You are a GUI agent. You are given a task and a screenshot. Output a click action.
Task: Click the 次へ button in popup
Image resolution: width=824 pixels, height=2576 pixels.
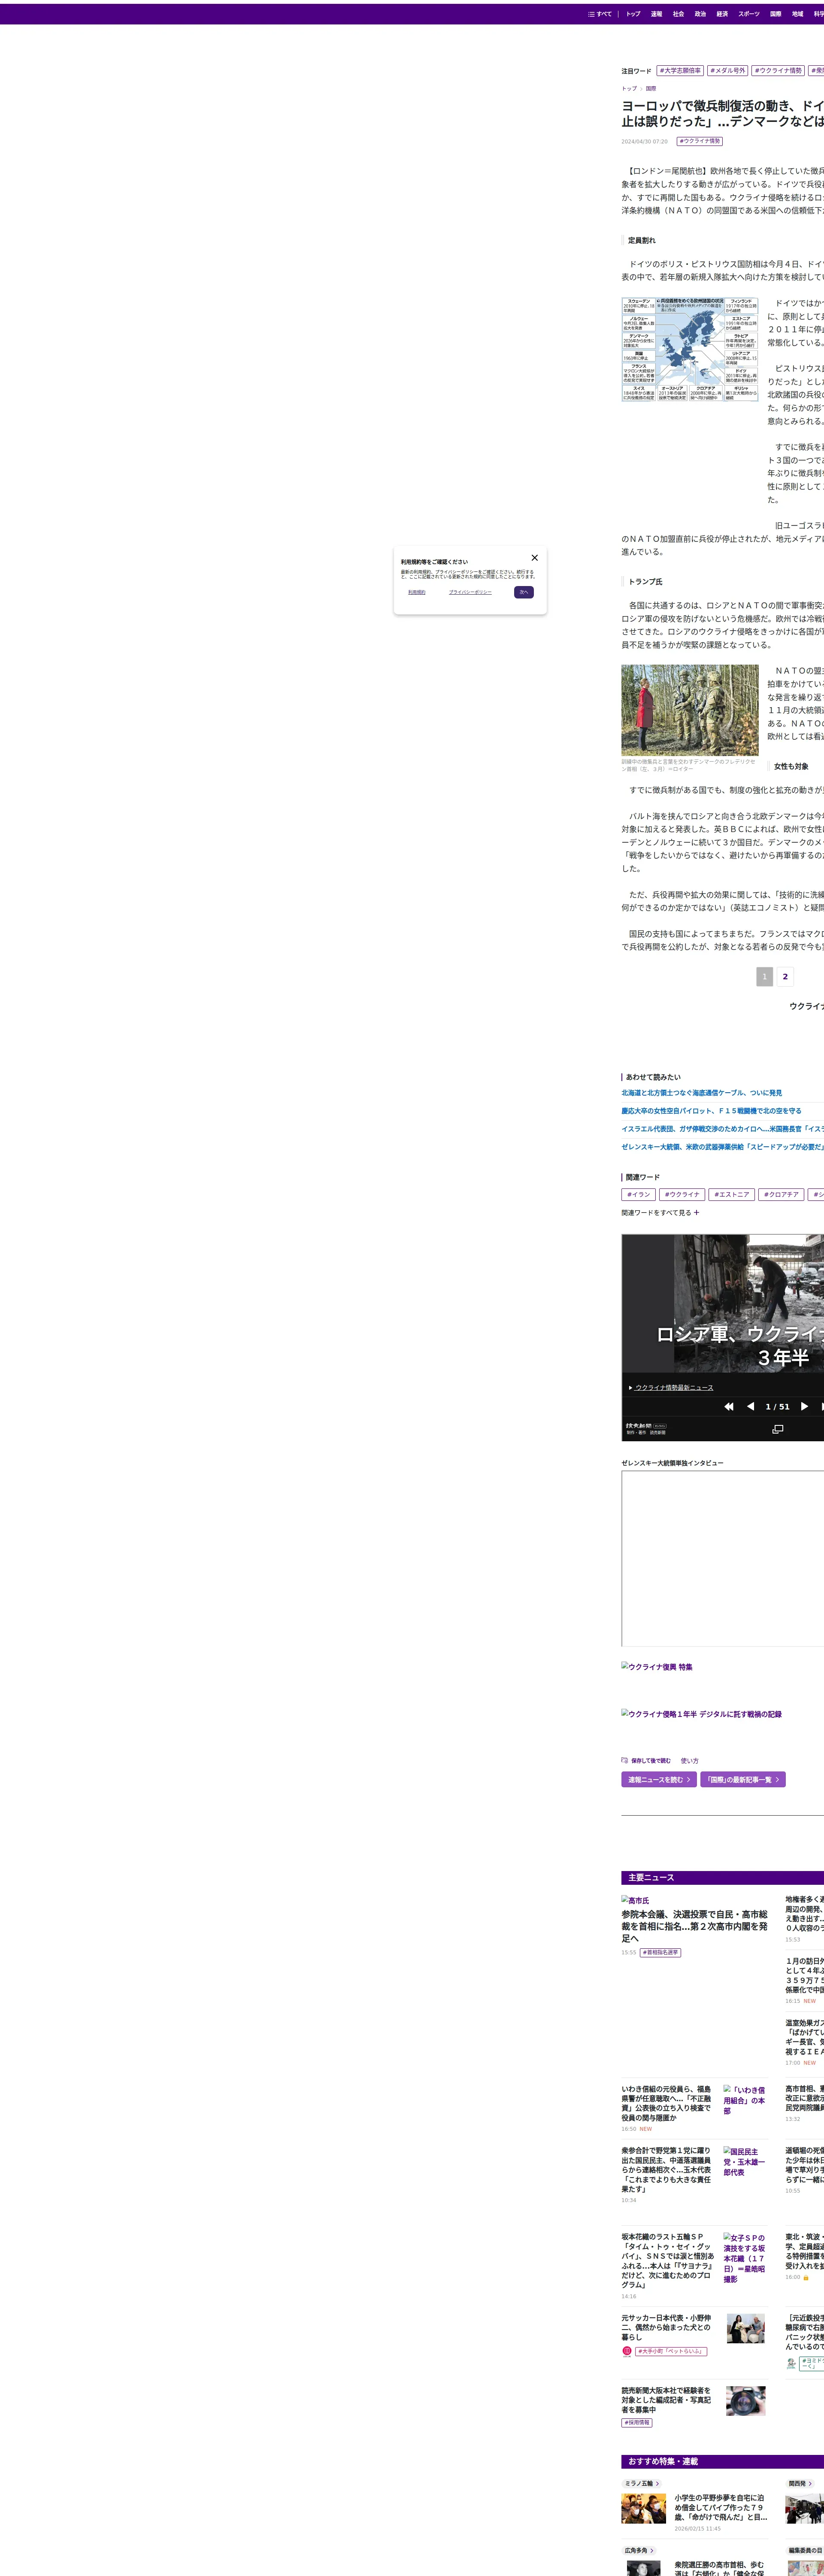[x=524, y=592]
